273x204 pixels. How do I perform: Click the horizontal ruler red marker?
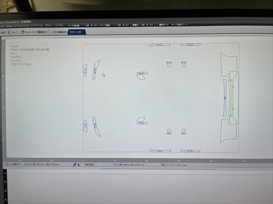click(103, 160)
